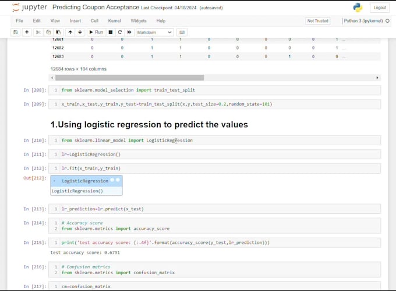
Task: Select the LogisticRegression import cell
Action: coord(214,141)
